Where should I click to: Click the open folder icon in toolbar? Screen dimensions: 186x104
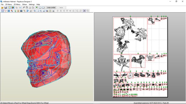pyautogui.click(x=2, y=8)
